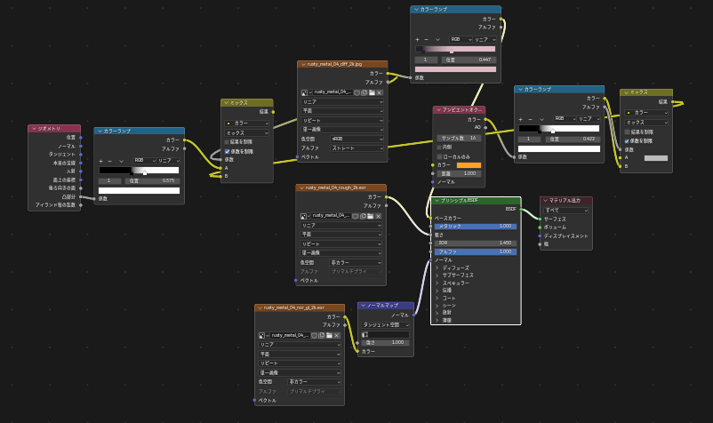Click new image copy icon in rough_2k.exr node
Viewport: 713px width, 423px height.
[363, 216]
